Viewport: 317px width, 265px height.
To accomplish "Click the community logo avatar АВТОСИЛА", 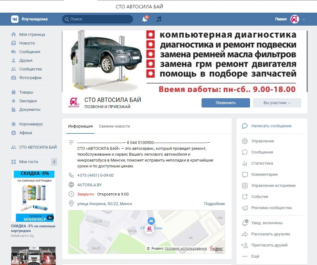I will coord(74,102).
